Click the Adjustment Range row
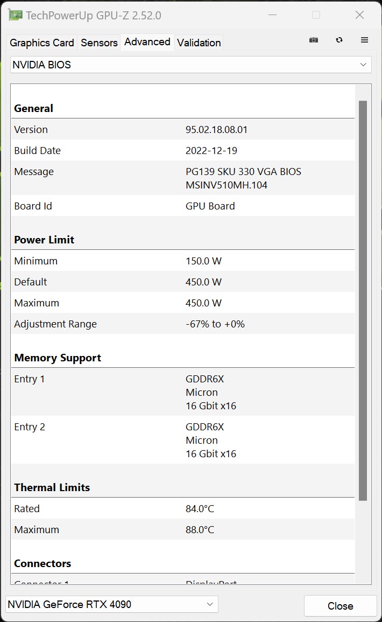This screenshot has height=622, width=382. pos(182,324)
